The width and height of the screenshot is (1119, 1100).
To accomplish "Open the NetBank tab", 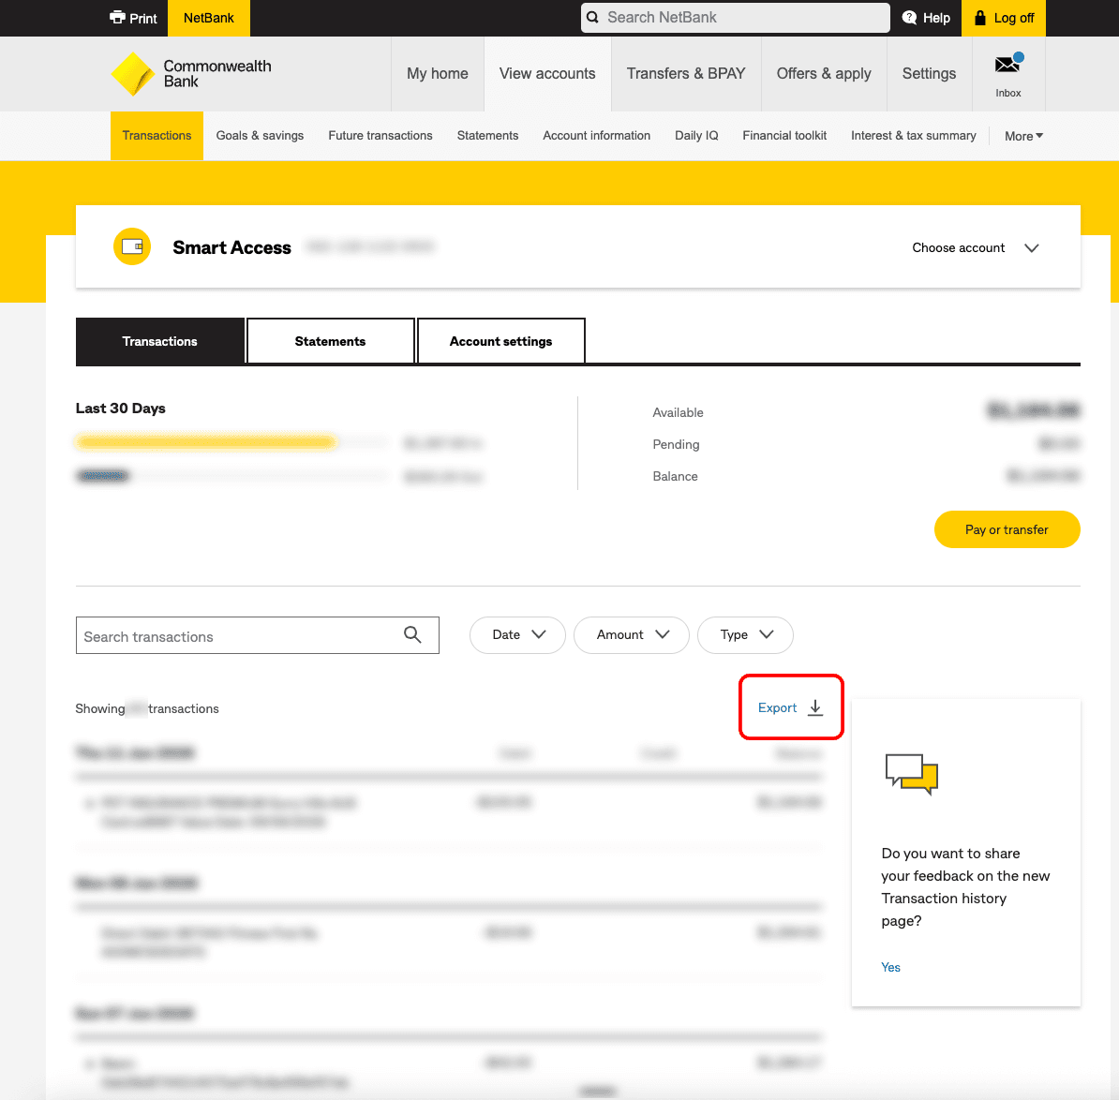I will pyautogui.click(x=208, y=18).
